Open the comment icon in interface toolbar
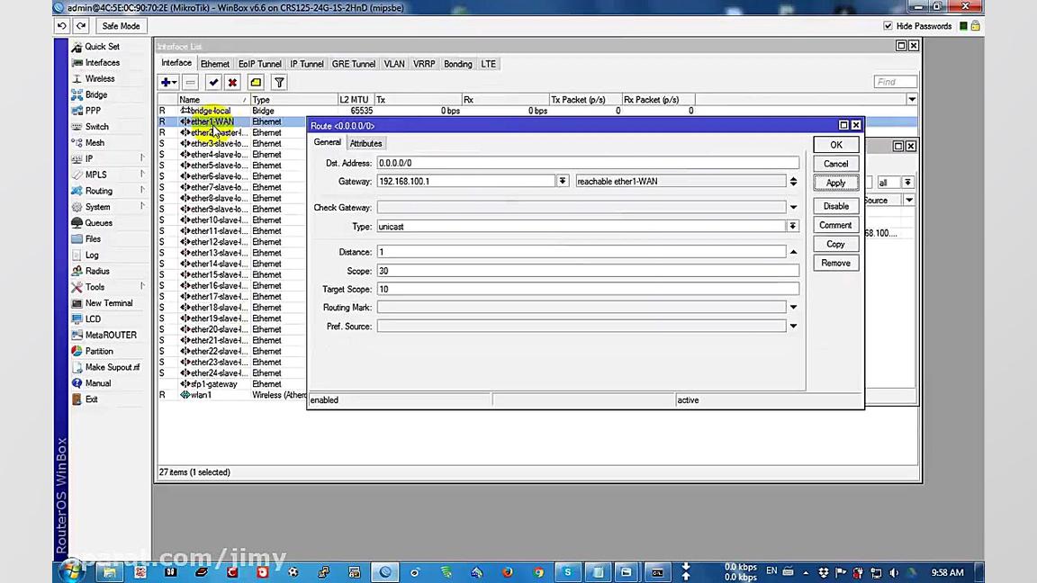Viewport: 1037px width, 583px height. coord(256,82)
